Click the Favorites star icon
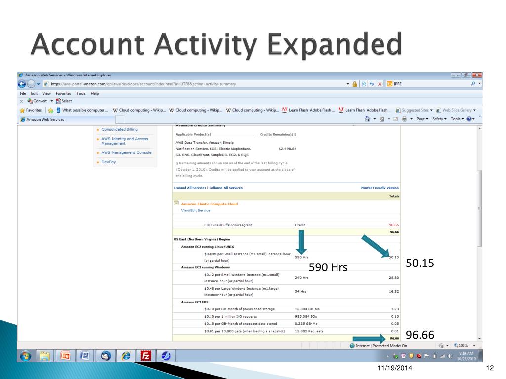Viewport: 506px width, 379px height. pyautogui.click(x=22, y=110)
